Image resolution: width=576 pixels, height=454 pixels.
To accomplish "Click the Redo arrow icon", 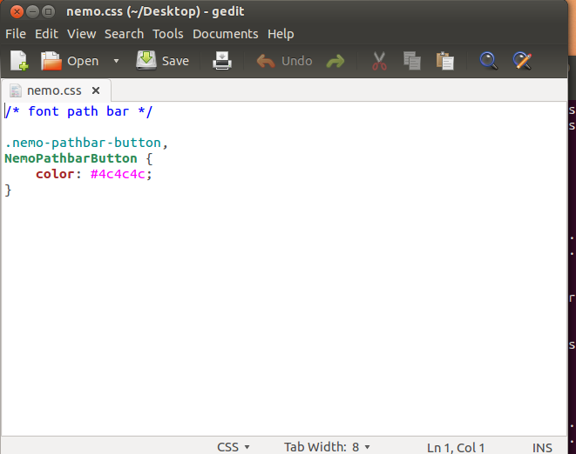I will point(335,62).
